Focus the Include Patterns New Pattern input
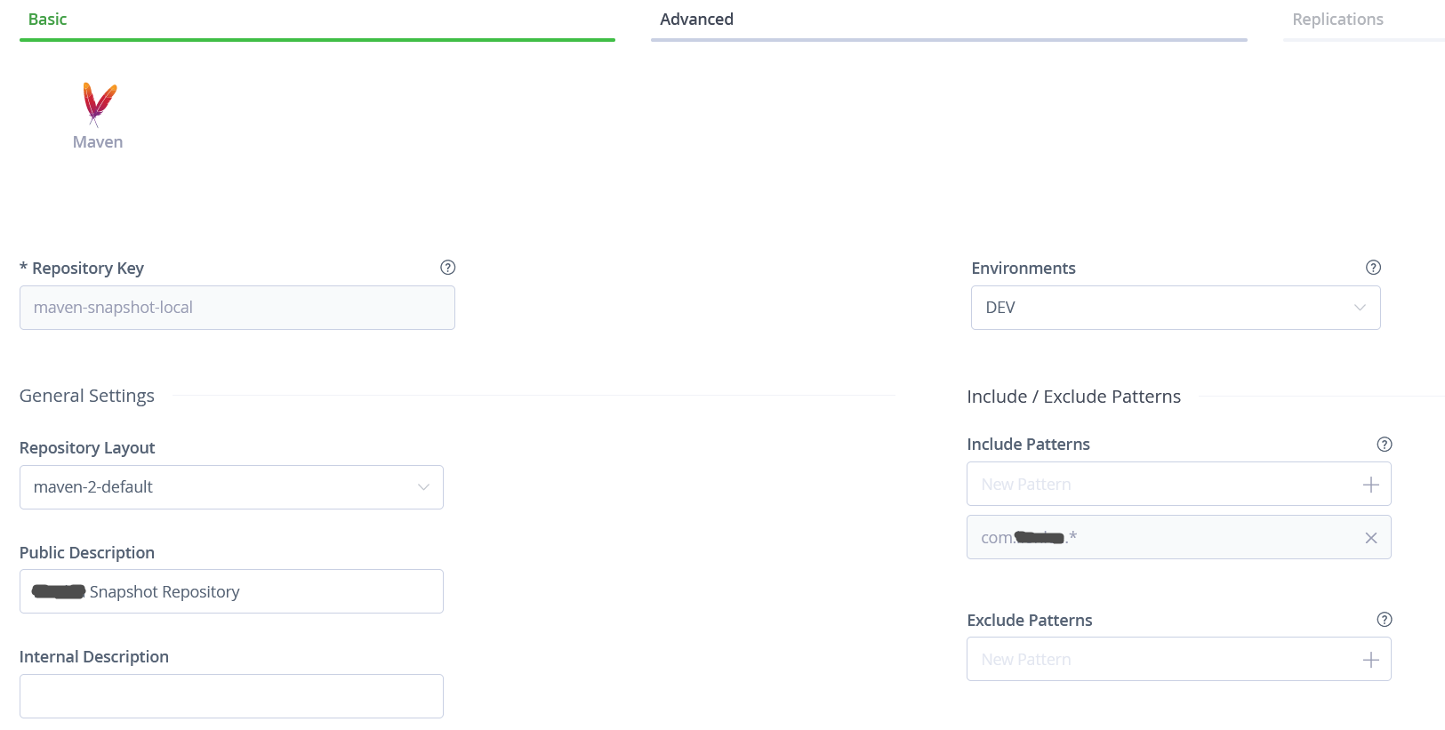This screenshot has height=730, width=1445. pos(1160,485)
